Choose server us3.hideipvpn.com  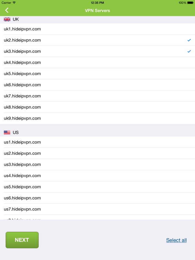pos(22,164)
